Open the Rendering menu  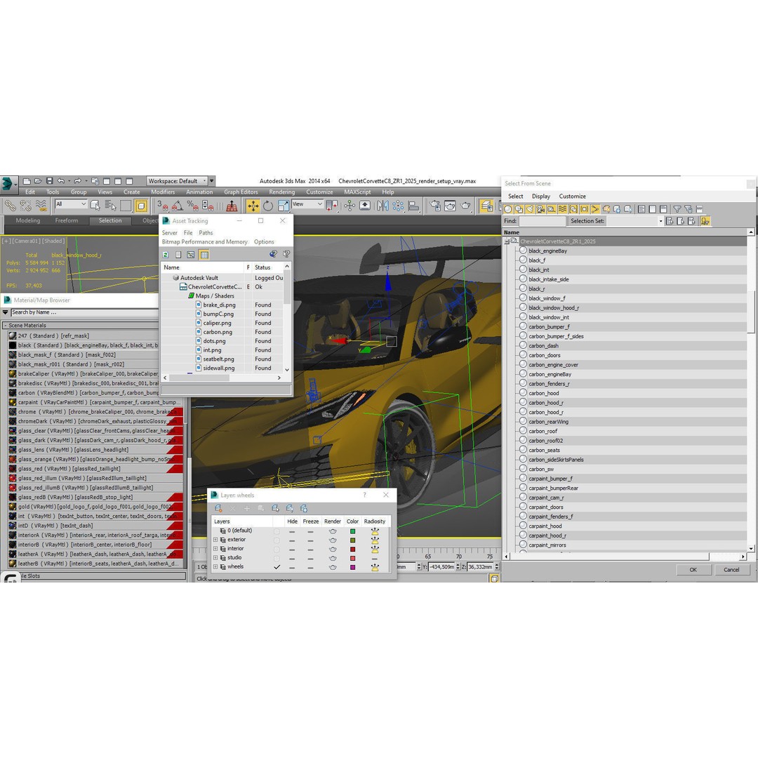pos(282,192)
